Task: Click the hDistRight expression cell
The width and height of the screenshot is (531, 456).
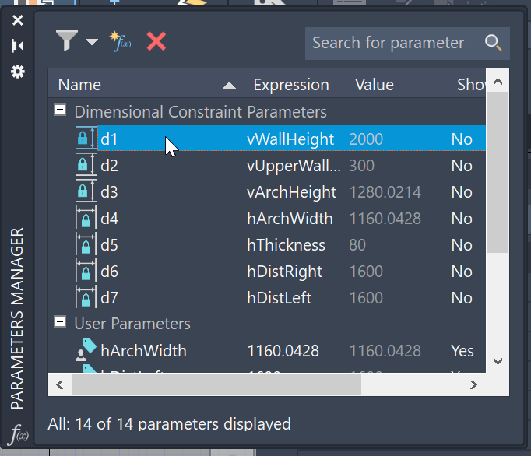Action: coord(285,272)
